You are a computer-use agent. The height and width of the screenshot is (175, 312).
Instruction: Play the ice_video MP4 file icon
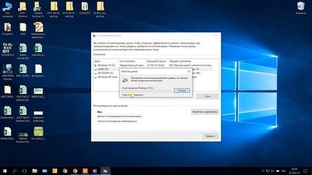tap(38, 133)
